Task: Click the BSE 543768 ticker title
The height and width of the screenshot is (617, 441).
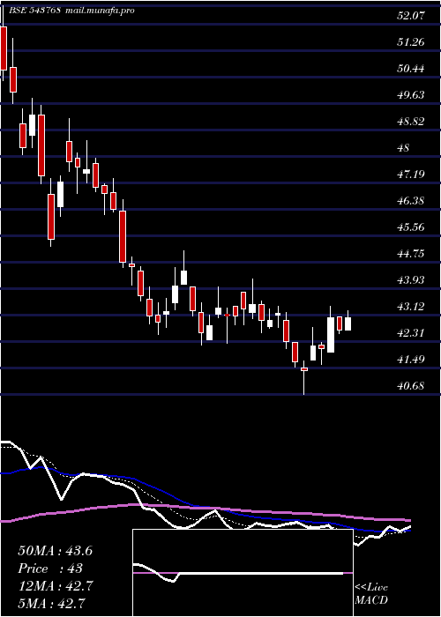Action: (x=34, y=11)
